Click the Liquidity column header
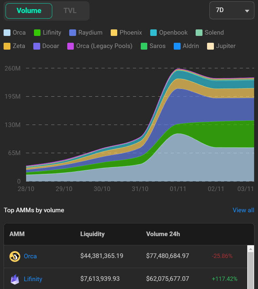This screenshot has height=289, width=258. 92,234
